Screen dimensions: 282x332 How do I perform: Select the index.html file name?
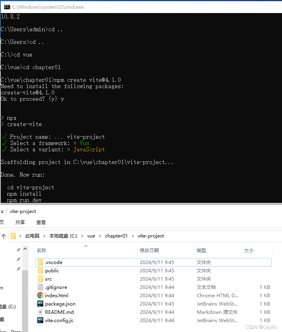click(57, 295)
